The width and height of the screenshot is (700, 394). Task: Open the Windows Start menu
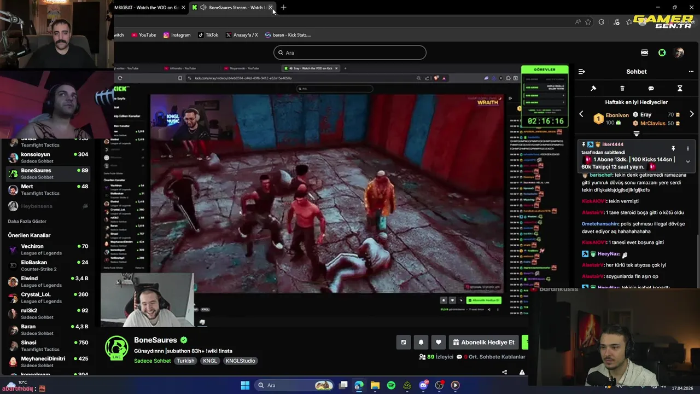point(245,385)
